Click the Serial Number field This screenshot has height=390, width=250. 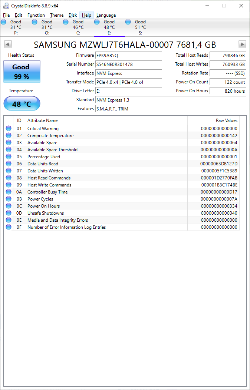(x=129, y=65)
